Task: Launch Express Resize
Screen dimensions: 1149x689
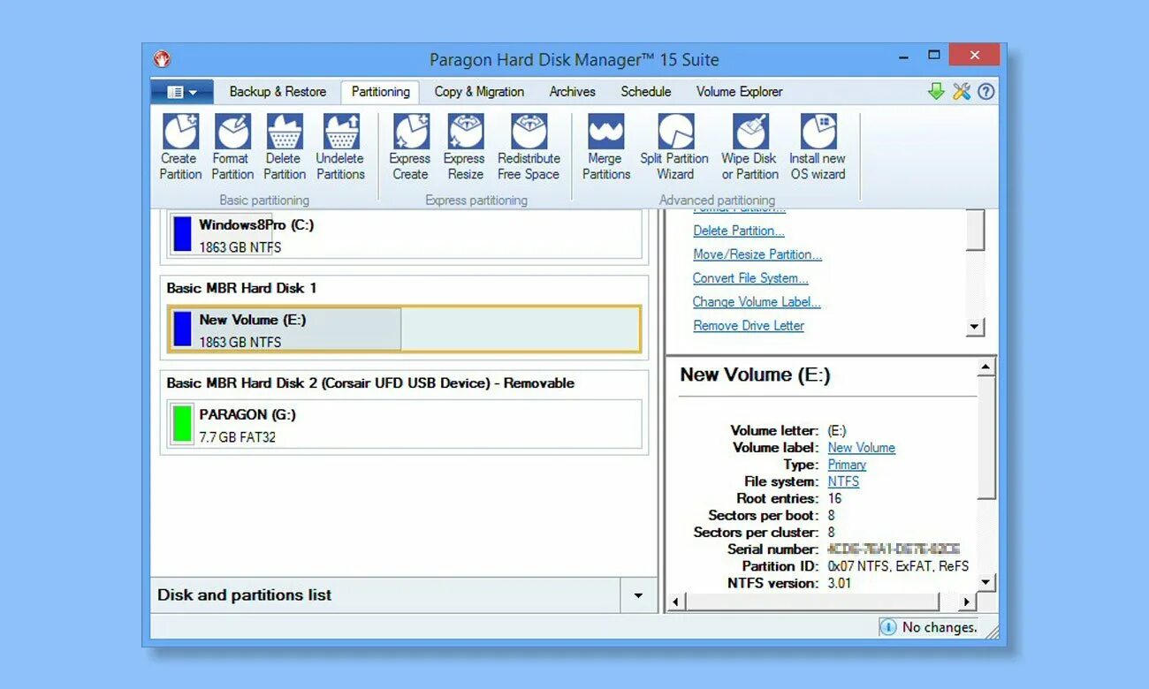Action: [x=465, y=148]
